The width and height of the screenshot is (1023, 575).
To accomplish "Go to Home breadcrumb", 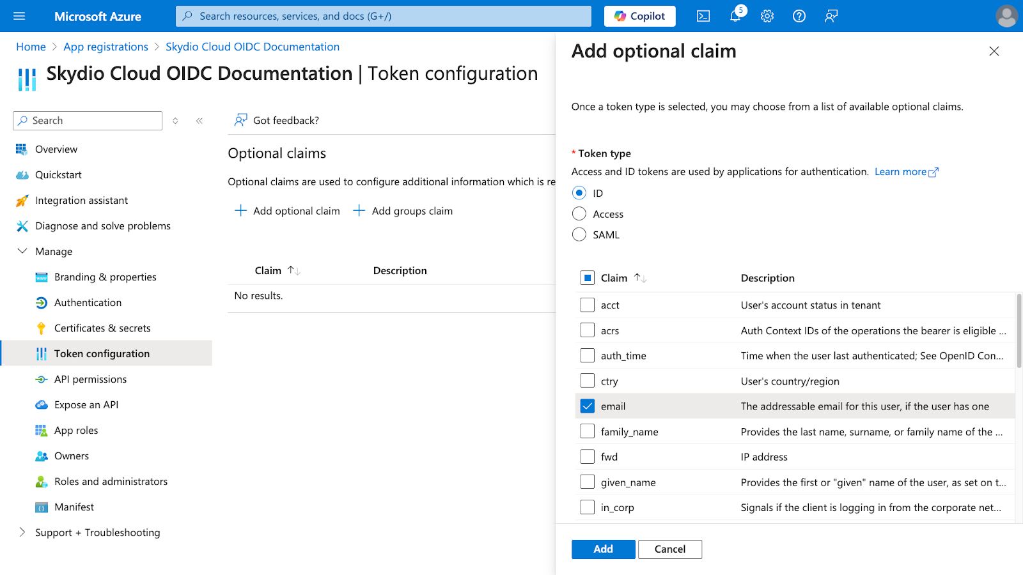I will pyautogui.click(x=31, y=47).
